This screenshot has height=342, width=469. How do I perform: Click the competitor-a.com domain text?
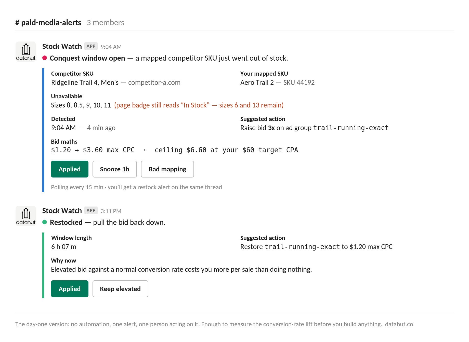pos(154,83)
